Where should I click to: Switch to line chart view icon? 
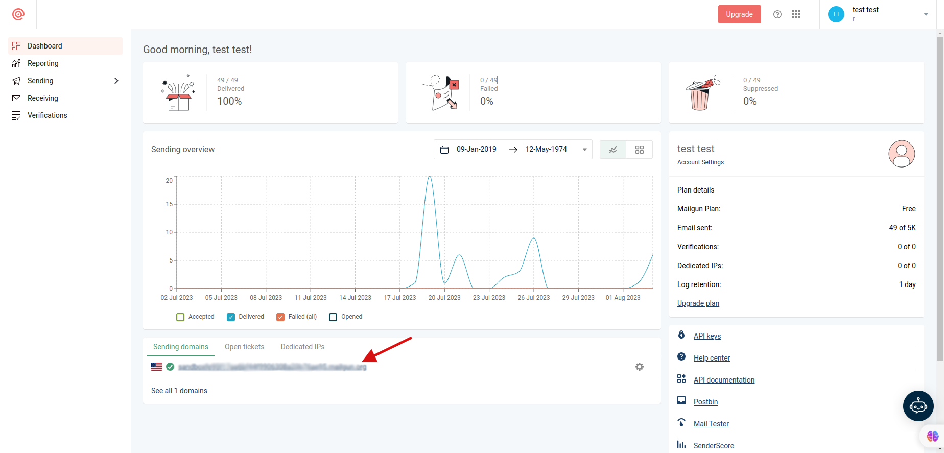[x=613, y=150]
